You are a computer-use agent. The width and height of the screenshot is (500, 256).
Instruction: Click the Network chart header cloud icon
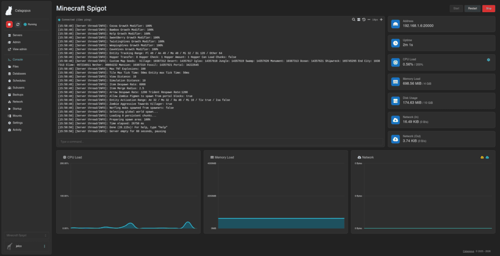pyautogui.click(x=359, y=158)
